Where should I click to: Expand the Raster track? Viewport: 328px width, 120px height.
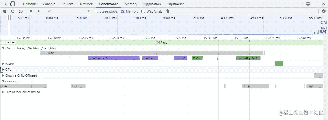click(3, 64)
